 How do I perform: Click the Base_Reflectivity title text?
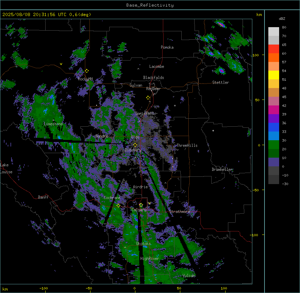click(150, 5)
